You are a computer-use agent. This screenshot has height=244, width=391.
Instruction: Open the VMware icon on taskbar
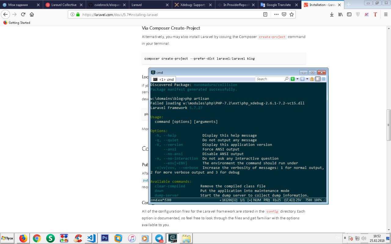click(119, 238)
